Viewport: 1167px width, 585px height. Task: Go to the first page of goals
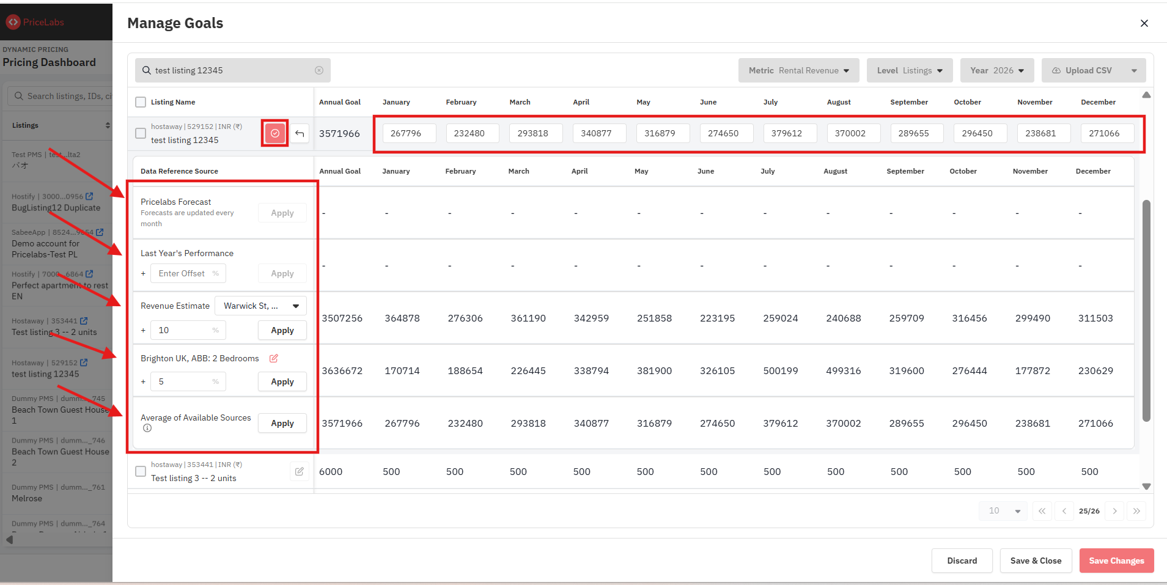[x=1042, y=511]
